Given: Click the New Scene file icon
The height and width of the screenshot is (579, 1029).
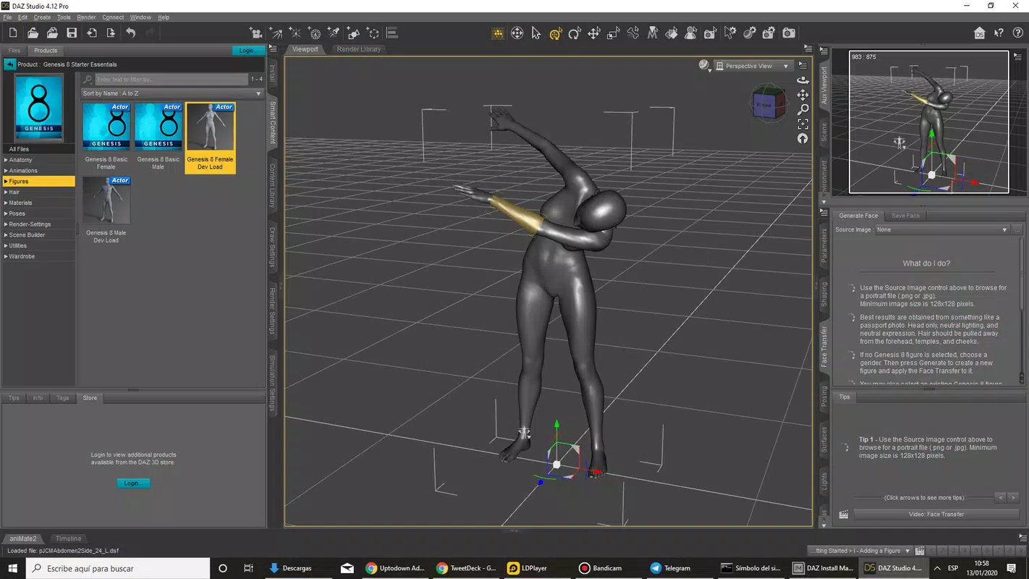Looking at the screenshot, I should pyautogui.click(x=13, y=33).
